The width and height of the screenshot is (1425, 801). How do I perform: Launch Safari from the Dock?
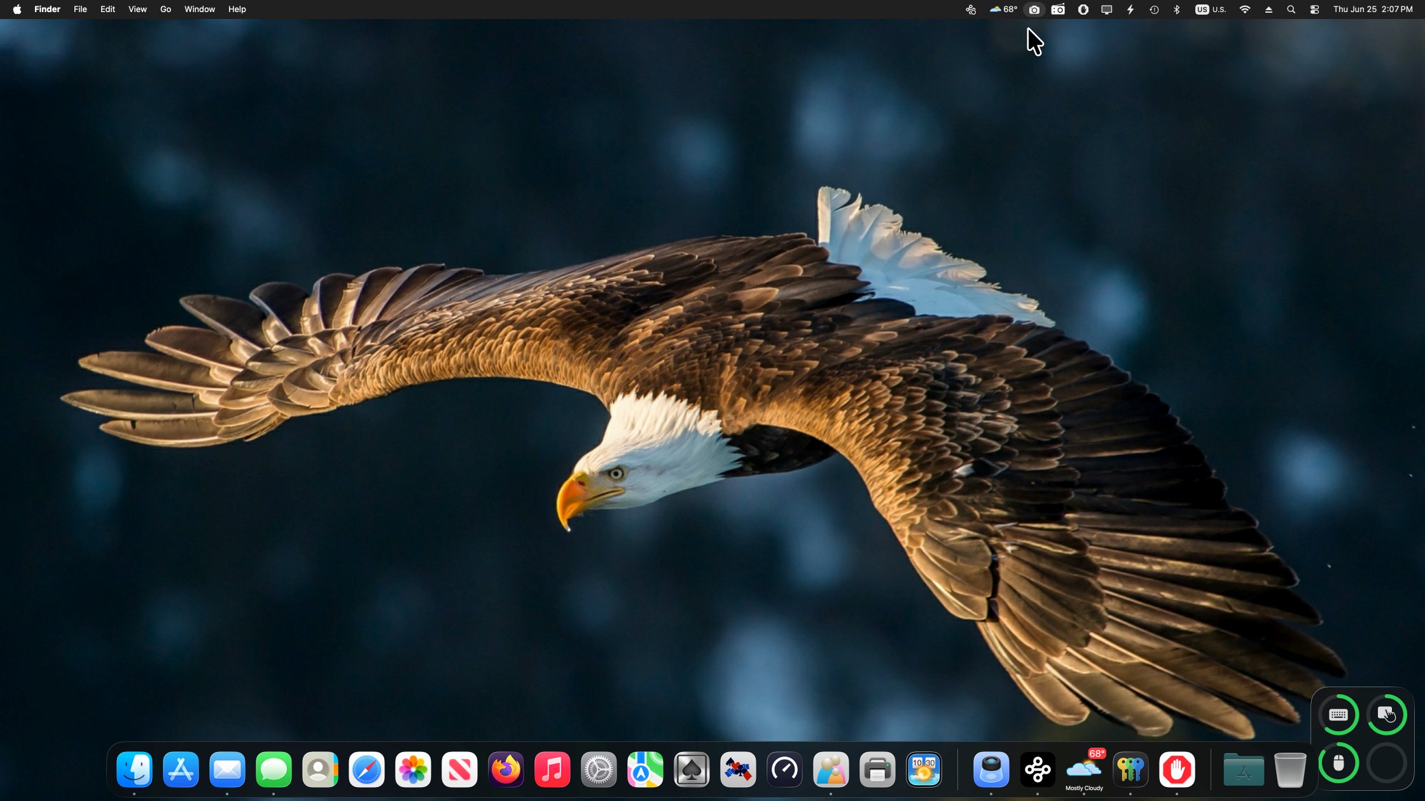pyautogui.click(x=366, y=769)
